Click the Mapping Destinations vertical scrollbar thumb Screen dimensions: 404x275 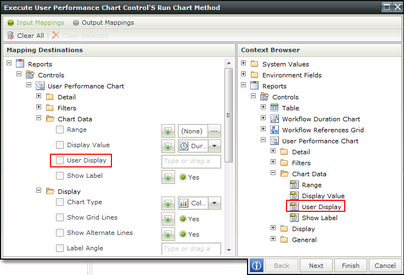[x=228, y=115]
